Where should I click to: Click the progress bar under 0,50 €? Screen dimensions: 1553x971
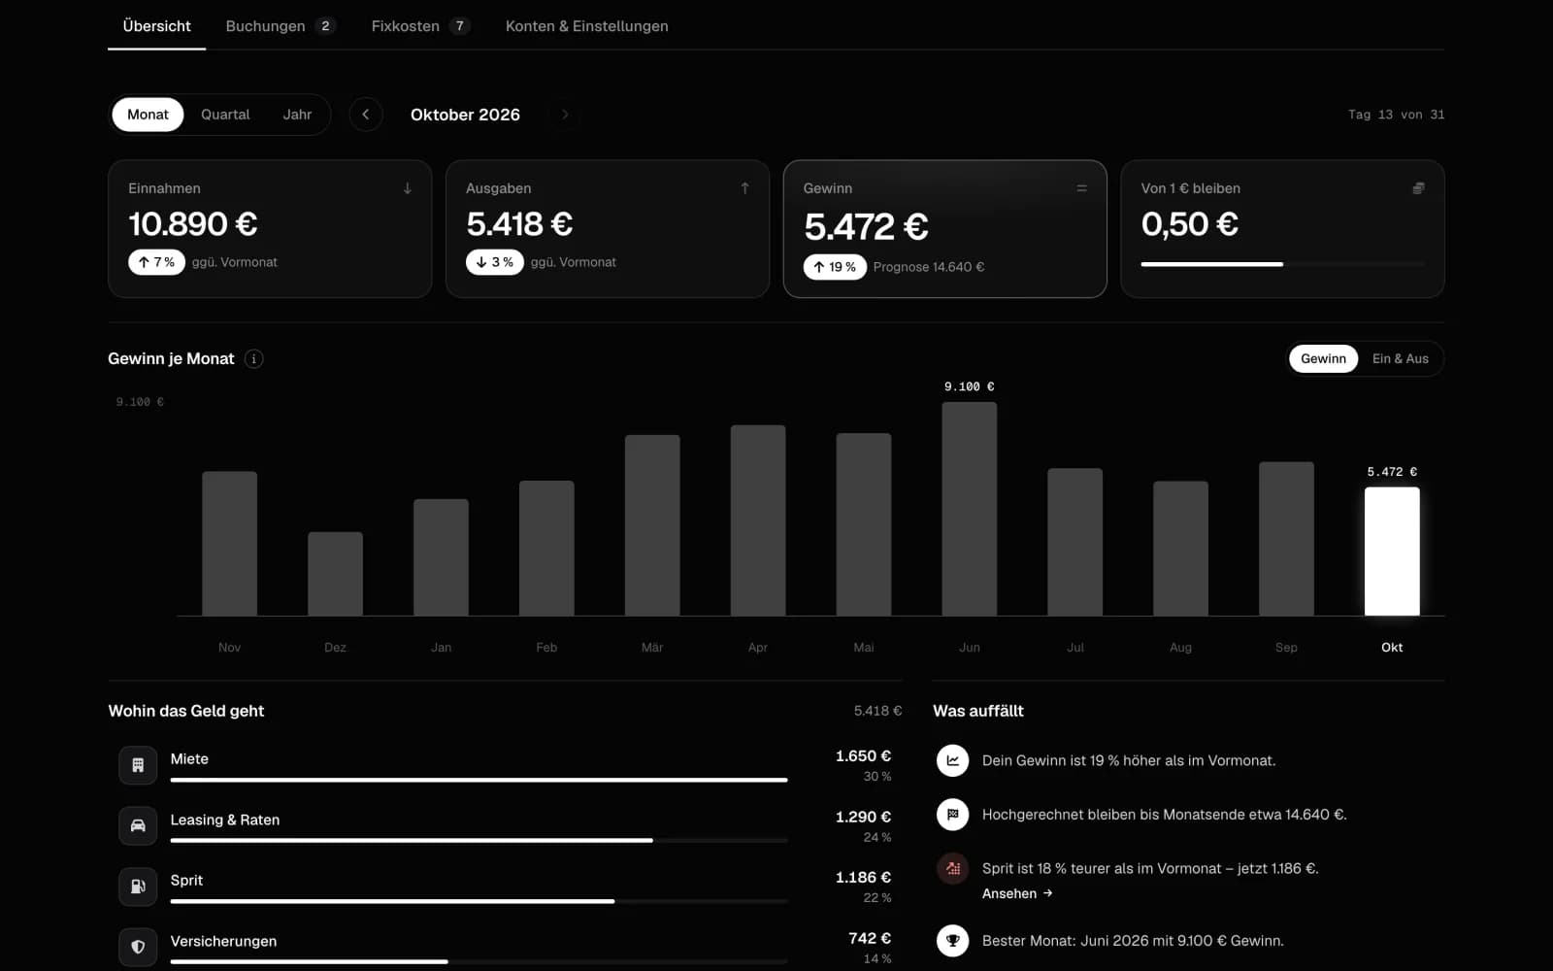click(1282, 264)
